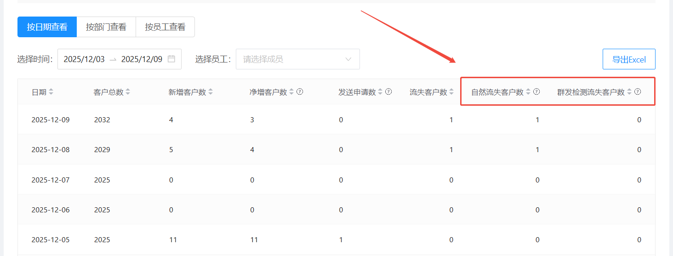Image resolution: width=673 pixels, height=256 pixels.
Task: Select the 按日期查看 tab
Action: [47, 27]
